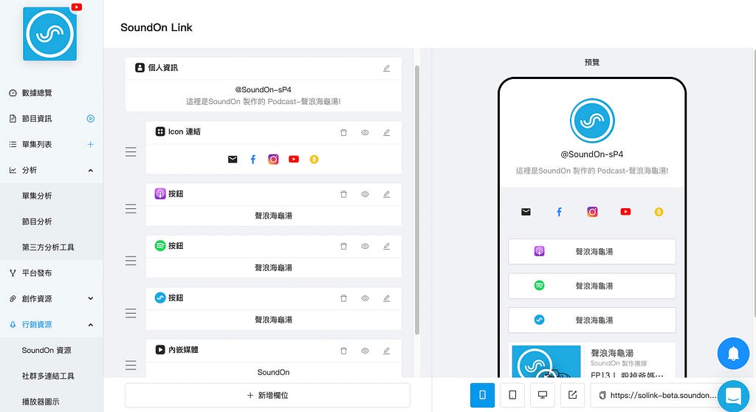Delete the SoundOn 按鈕 block
The width and height of the screenshot is (756, 412).
[344, 298]
